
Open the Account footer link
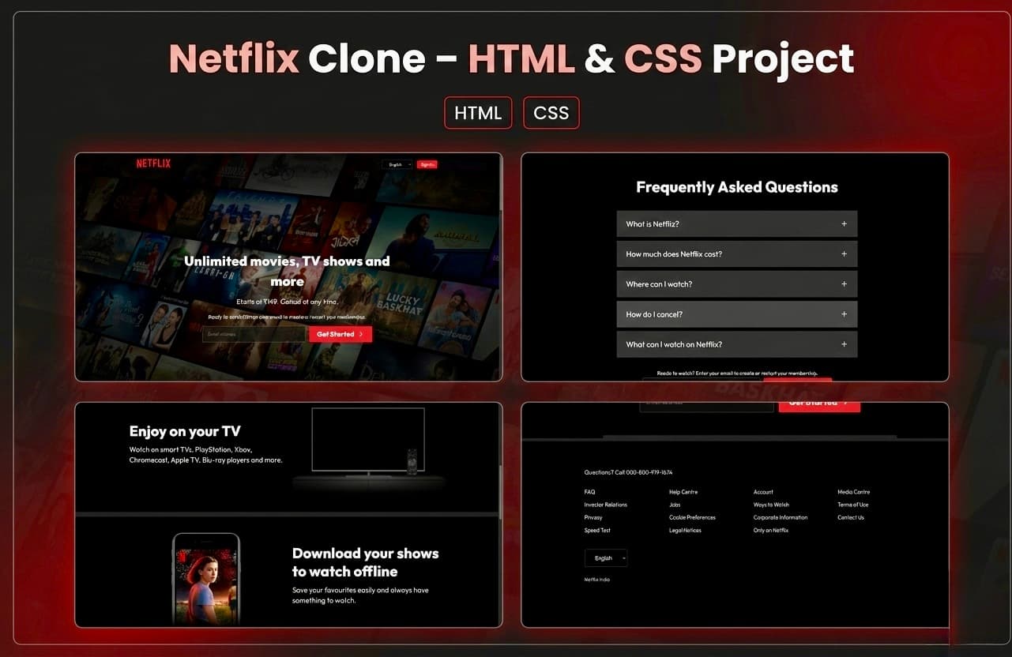763,492
